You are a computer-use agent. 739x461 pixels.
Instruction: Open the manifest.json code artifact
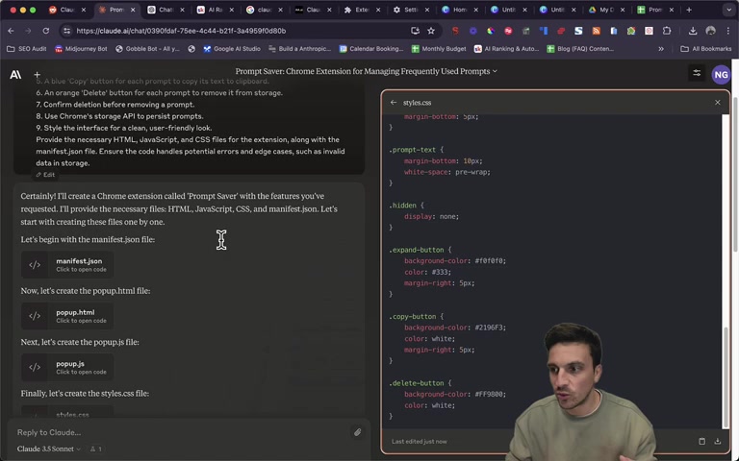(x=67, y=265)
